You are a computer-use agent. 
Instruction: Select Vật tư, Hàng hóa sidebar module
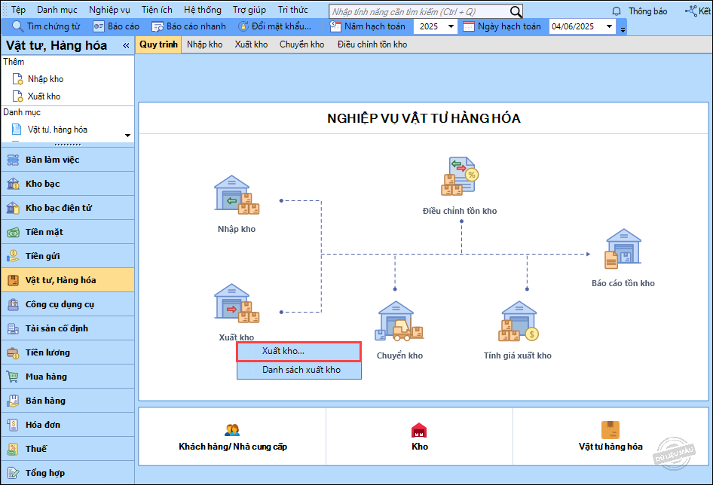tap(68, 280)
